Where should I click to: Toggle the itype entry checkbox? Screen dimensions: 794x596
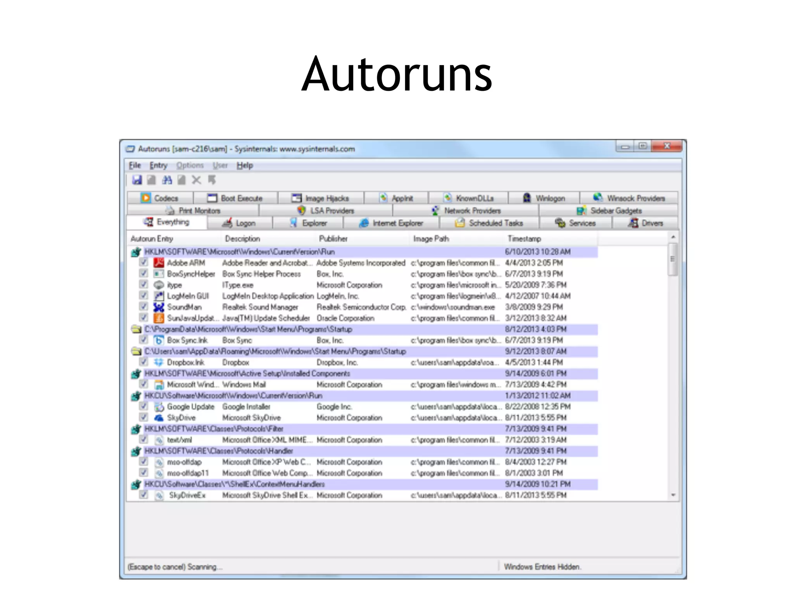point(144,284)
